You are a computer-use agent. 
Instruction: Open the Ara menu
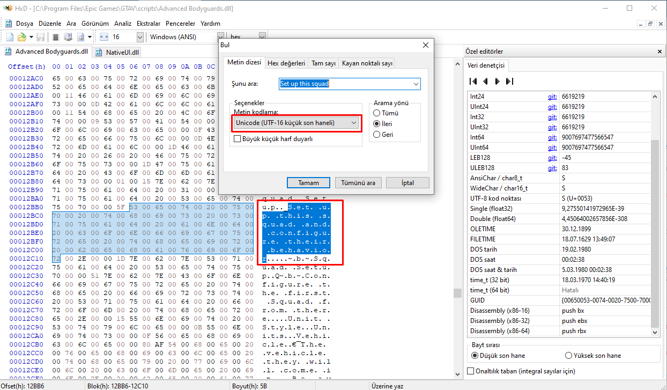pyautogui.click(x=71, y=24)
